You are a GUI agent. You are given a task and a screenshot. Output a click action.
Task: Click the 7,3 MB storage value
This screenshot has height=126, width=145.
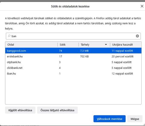(84, 51)
